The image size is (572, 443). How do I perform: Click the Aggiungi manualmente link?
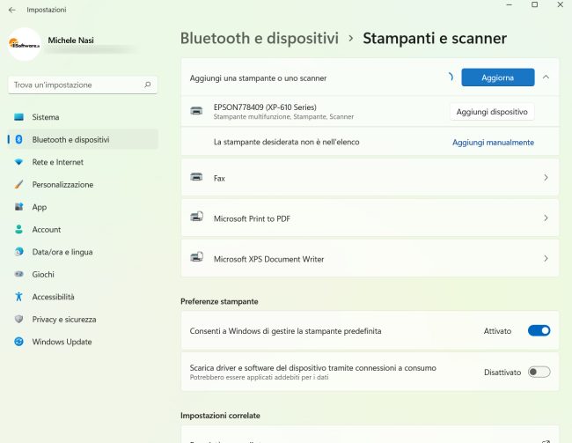point(493,142)
